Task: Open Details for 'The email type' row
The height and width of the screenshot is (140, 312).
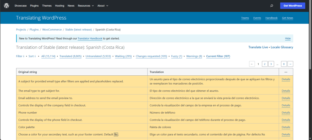Action: point(286,91)
